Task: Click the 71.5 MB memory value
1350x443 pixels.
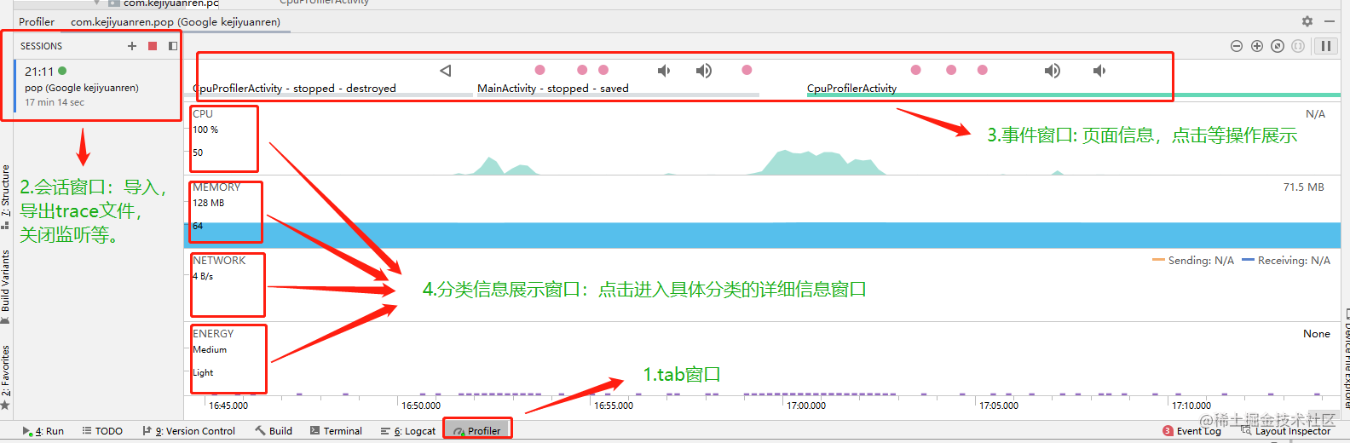Action: tap(1303, 187)
